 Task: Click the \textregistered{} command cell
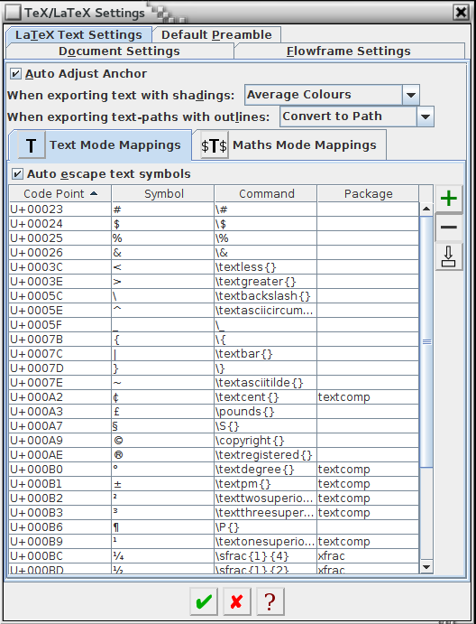coord(266,455)
